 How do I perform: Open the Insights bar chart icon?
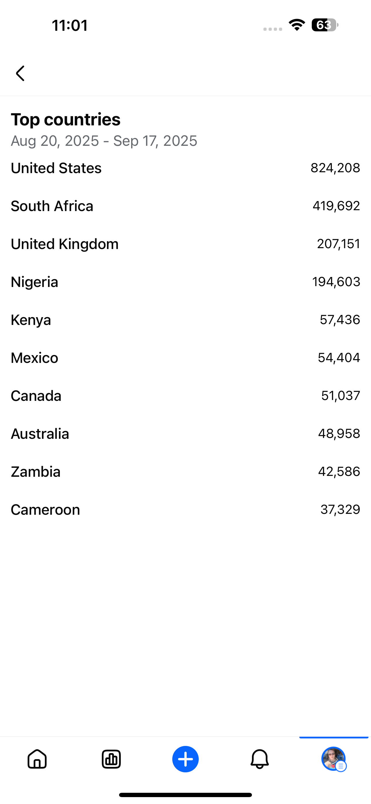[x=111, y=759]
